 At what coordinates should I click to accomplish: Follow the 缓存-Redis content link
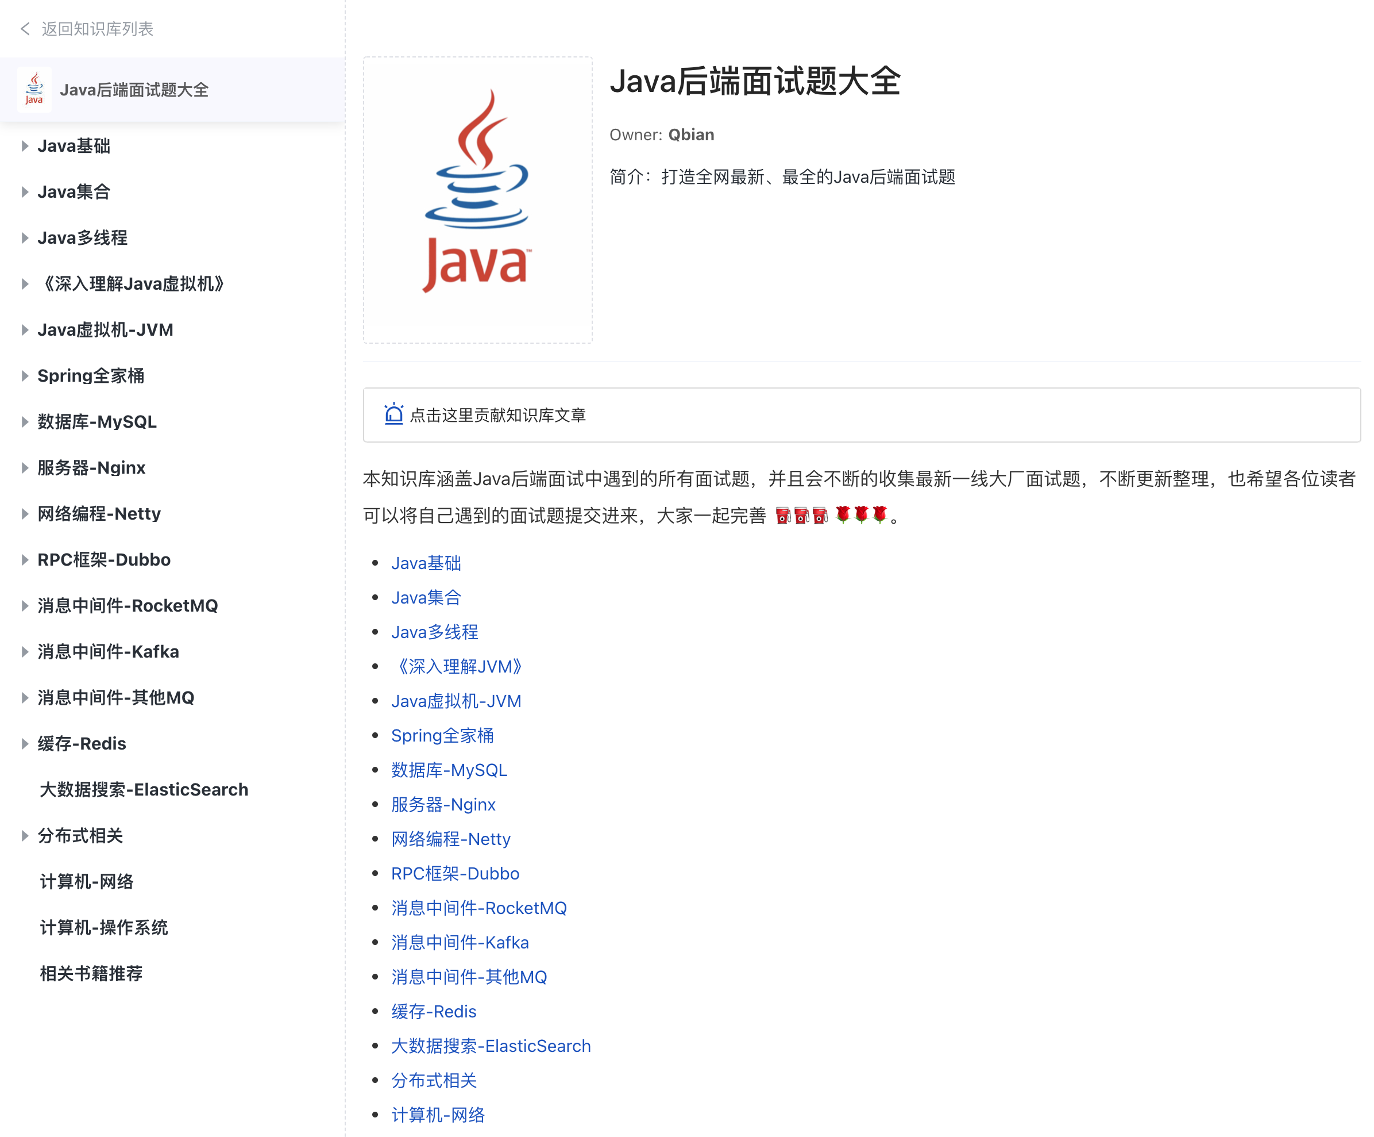coord(434,1011)
